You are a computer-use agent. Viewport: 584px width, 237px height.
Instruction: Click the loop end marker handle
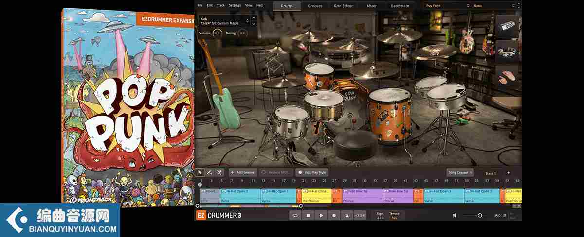pos(301,206)
